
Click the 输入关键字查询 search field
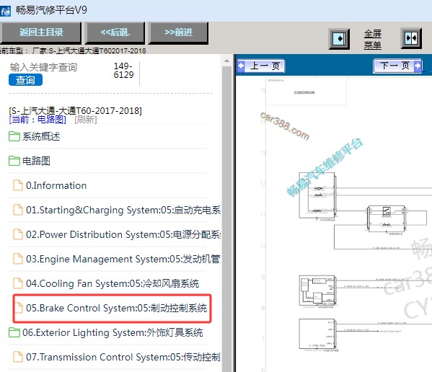[x=43, y=67]
